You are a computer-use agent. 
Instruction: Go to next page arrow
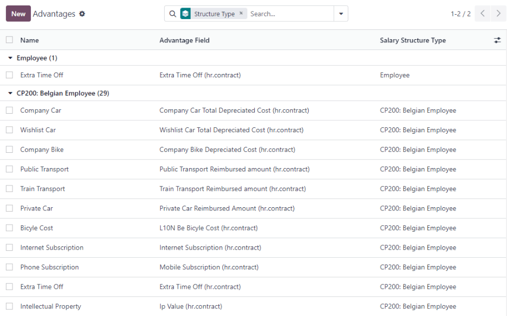coord(499,14)
